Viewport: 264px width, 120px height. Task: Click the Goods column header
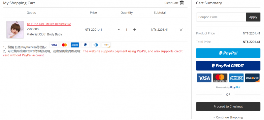(x=31, y=13)
